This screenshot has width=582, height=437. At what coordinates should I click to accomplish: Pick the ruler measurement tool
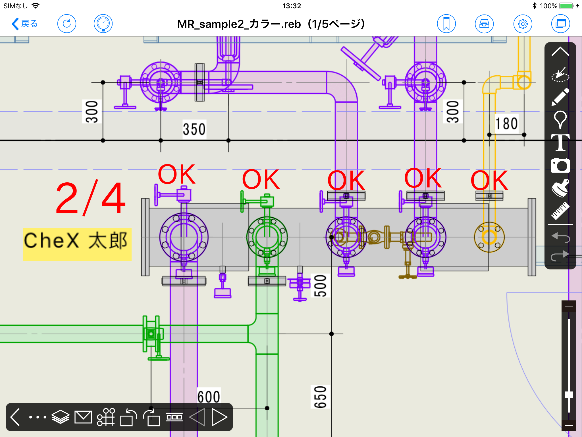560,211
